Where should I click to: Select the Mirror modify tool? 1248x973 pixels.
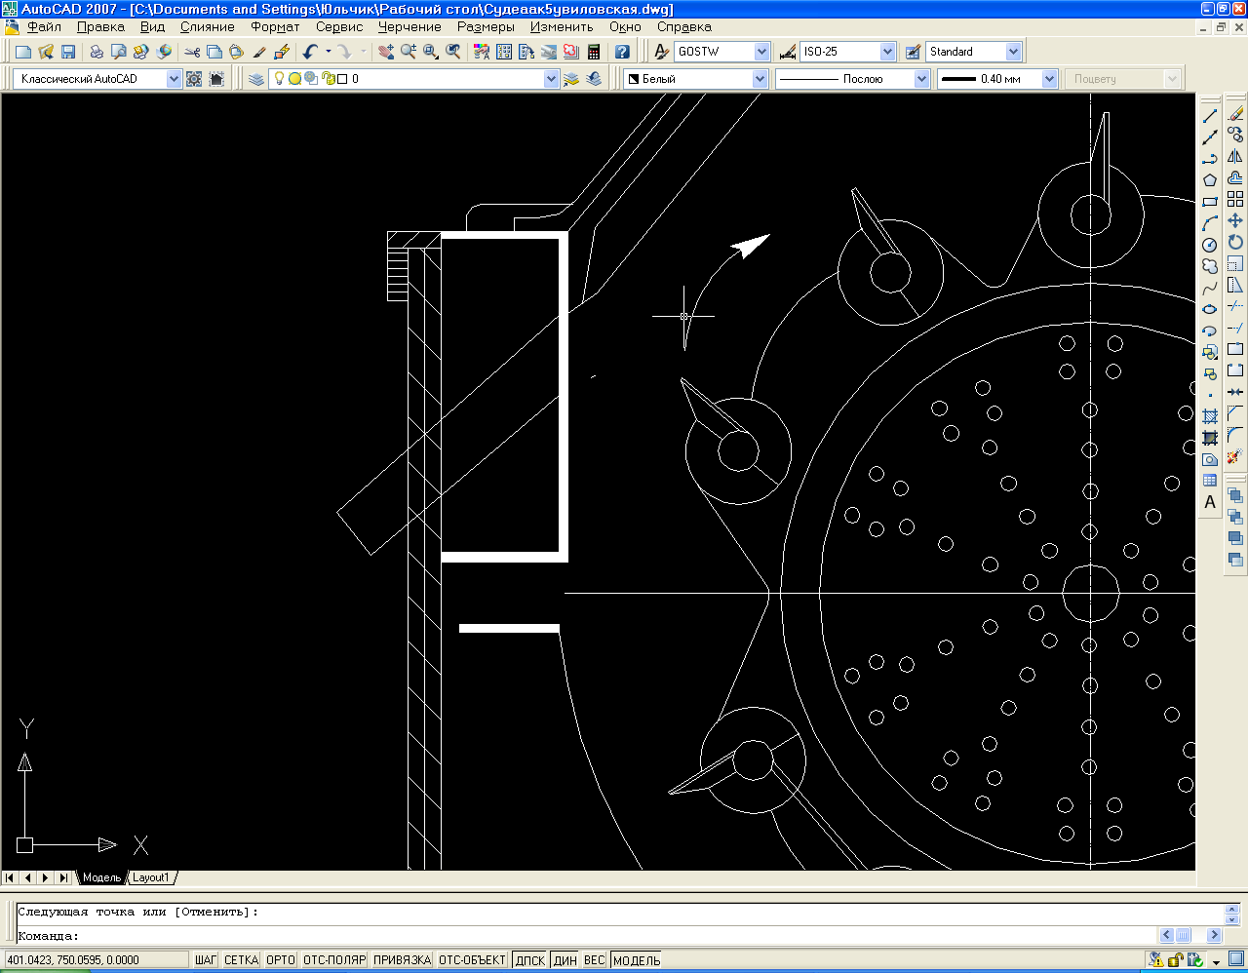tap(1235, 157)
